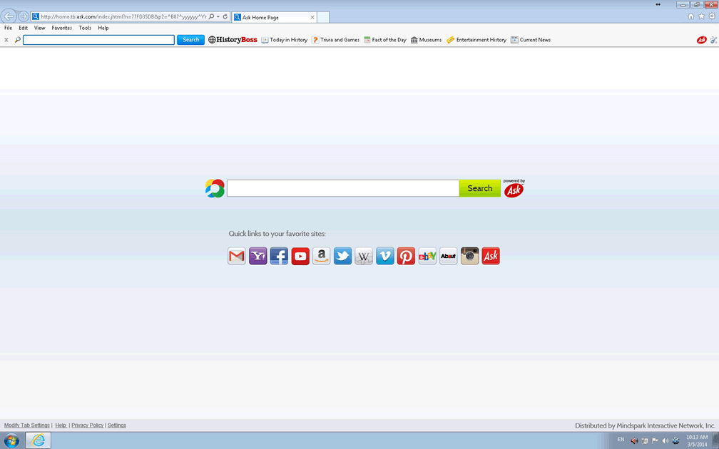Open the Favorites menu
Viewport: 719px width, 449px height.
[x=61, y=28]
